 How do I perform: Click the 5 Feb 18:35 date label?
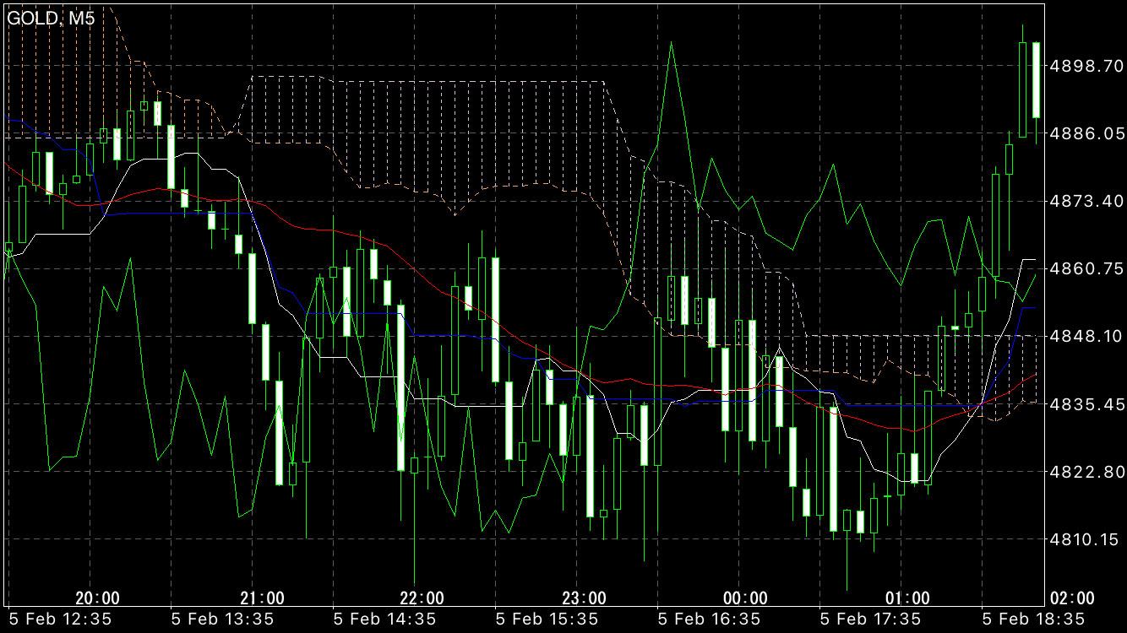1032,619
